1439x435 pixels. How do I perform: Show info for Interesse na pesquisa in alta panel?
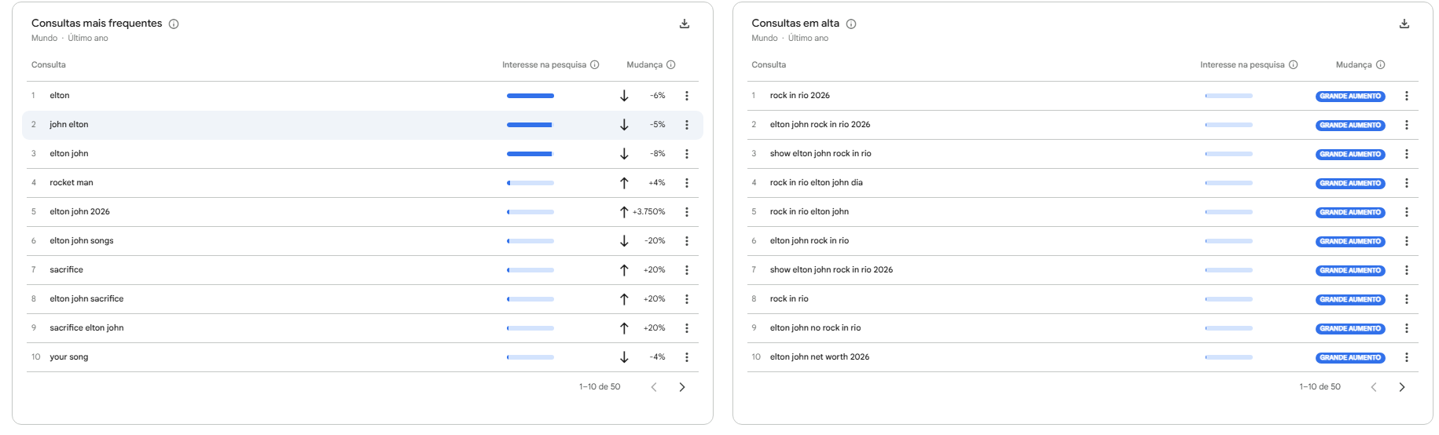(1294, 64)
